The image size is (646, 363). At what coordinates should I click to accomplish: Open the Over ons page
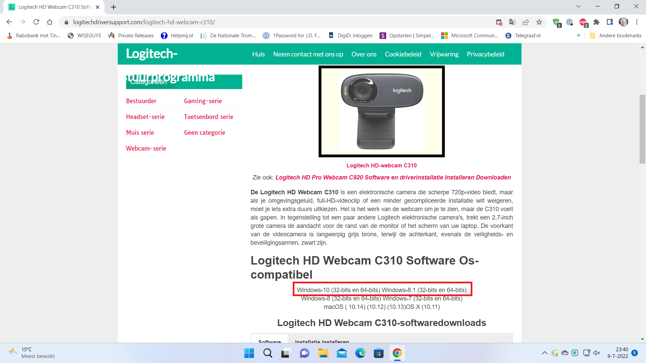(364, 54)
